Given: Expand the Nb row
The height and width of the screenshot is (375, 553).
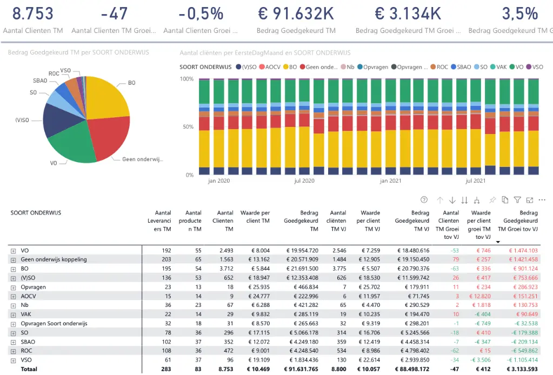Looking at the screenshot, I should tap(14, 306).
